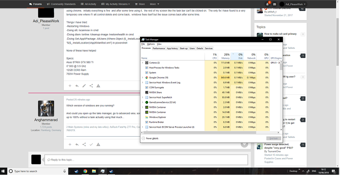340x175 pixels.
Task: Click the reply arrow under Anghammarad's post
Action: [77, 145]
